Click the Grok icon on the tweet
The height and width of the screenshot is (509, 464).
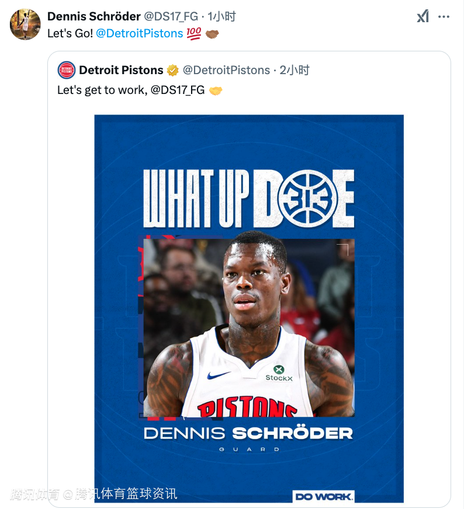pos(423,17)
